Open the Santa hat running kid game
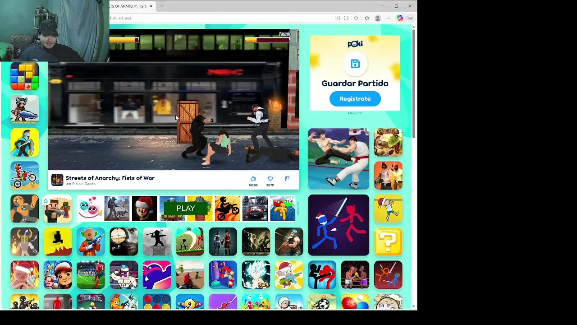Screen dimensions: 577x325 [x=388, y=209]
